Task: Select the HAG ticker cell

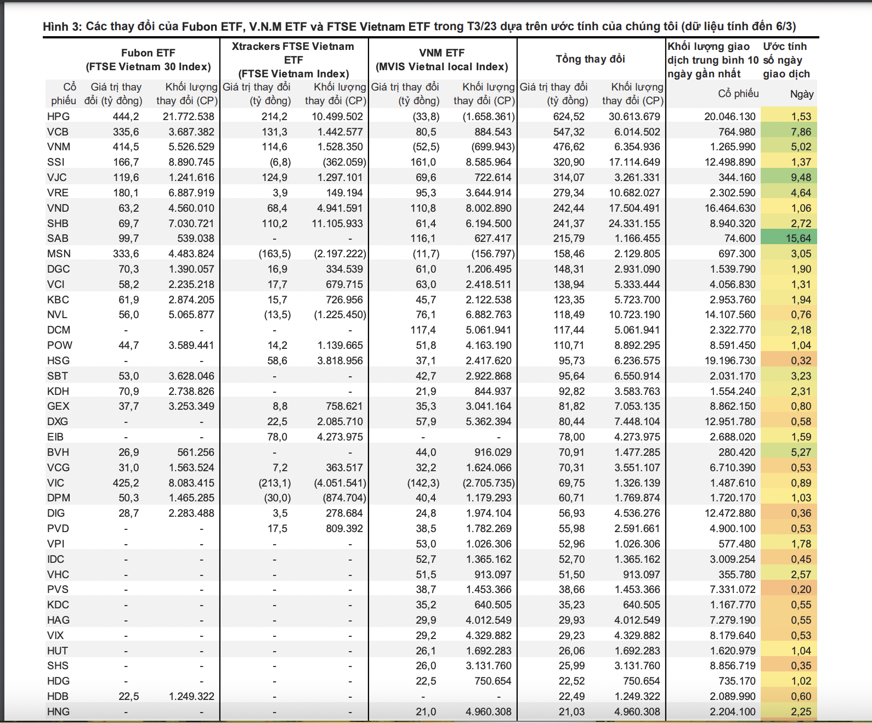Action: pos(58,620)
